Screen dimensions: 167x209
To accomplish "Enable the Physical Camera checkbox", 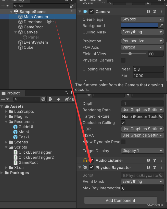I will pyautogui.click(x=123, y=60).
